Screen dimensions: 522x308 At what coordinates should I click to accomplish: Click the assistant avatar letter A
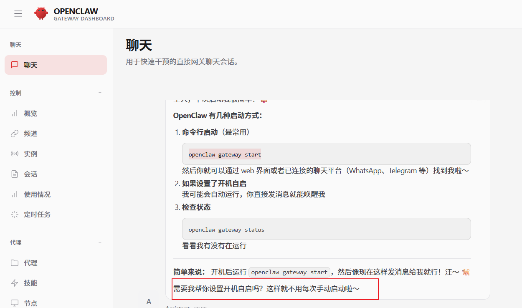coord(149,301)
